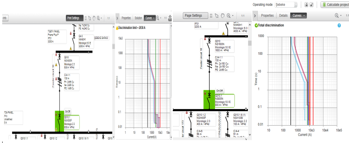The width and height of the screenshot is (349, 143).
Task: Click green check icon beside Total discrimination
Action: coord(256,25)
